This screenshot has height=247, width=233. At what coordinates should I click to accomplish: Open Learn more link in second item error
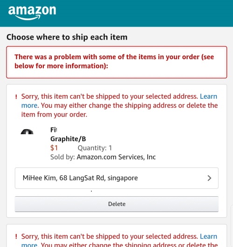click(208, 236)
